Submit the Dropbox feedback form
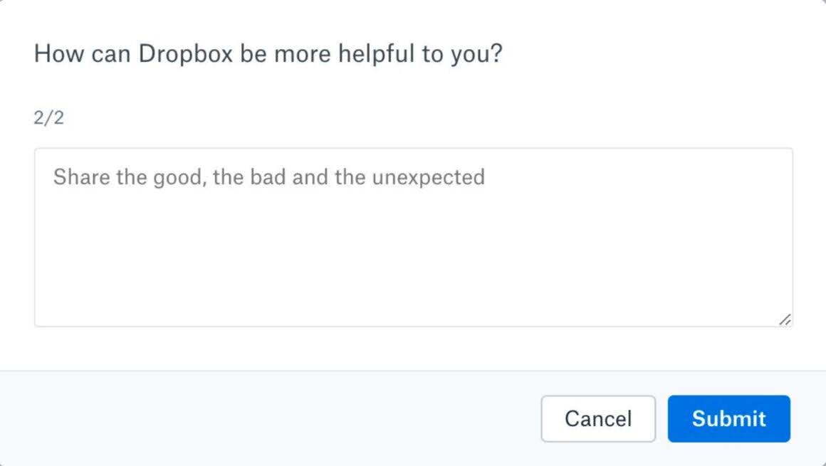Viewport: 826px width, 466px height. click(x=728, y=418)
